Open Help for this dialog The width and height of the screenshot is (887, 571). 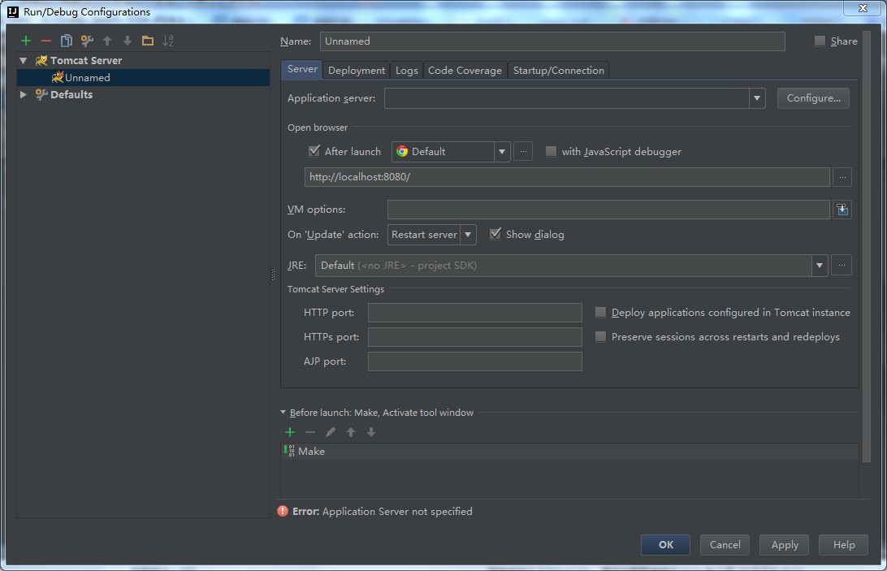coord(843,544)
